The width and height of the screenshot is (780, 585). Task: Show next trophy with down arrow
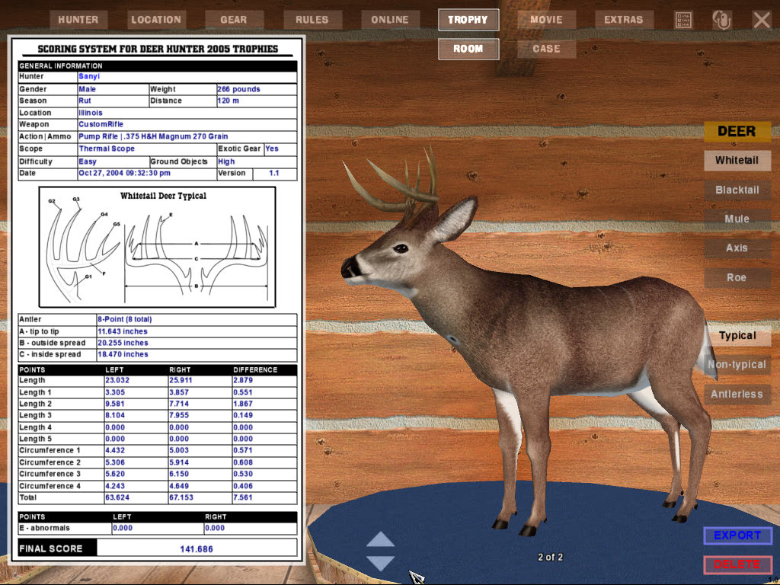381,563
